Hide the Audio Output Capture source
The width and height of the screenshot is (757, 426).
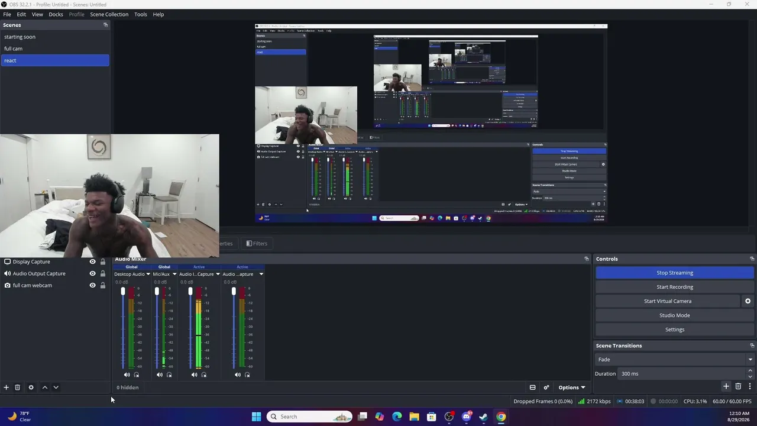pos(92,273)
